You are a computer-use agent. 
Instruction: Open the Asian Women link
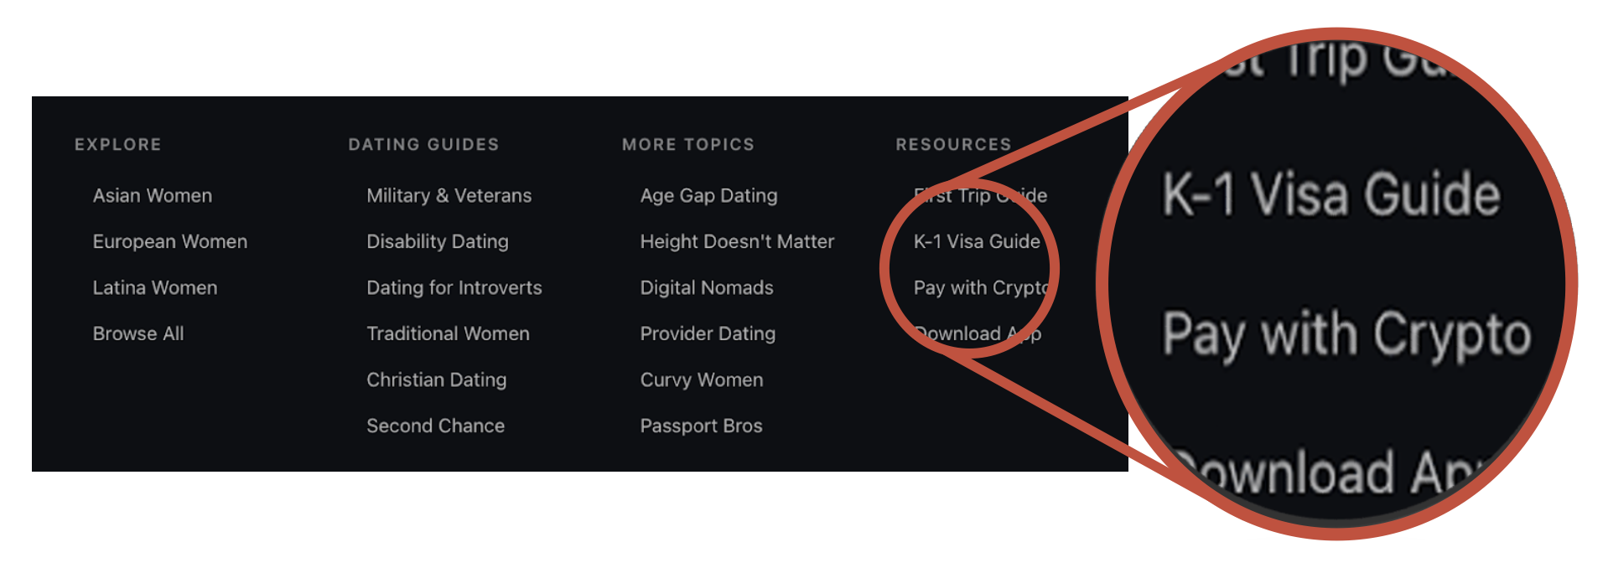pos(152,195)
